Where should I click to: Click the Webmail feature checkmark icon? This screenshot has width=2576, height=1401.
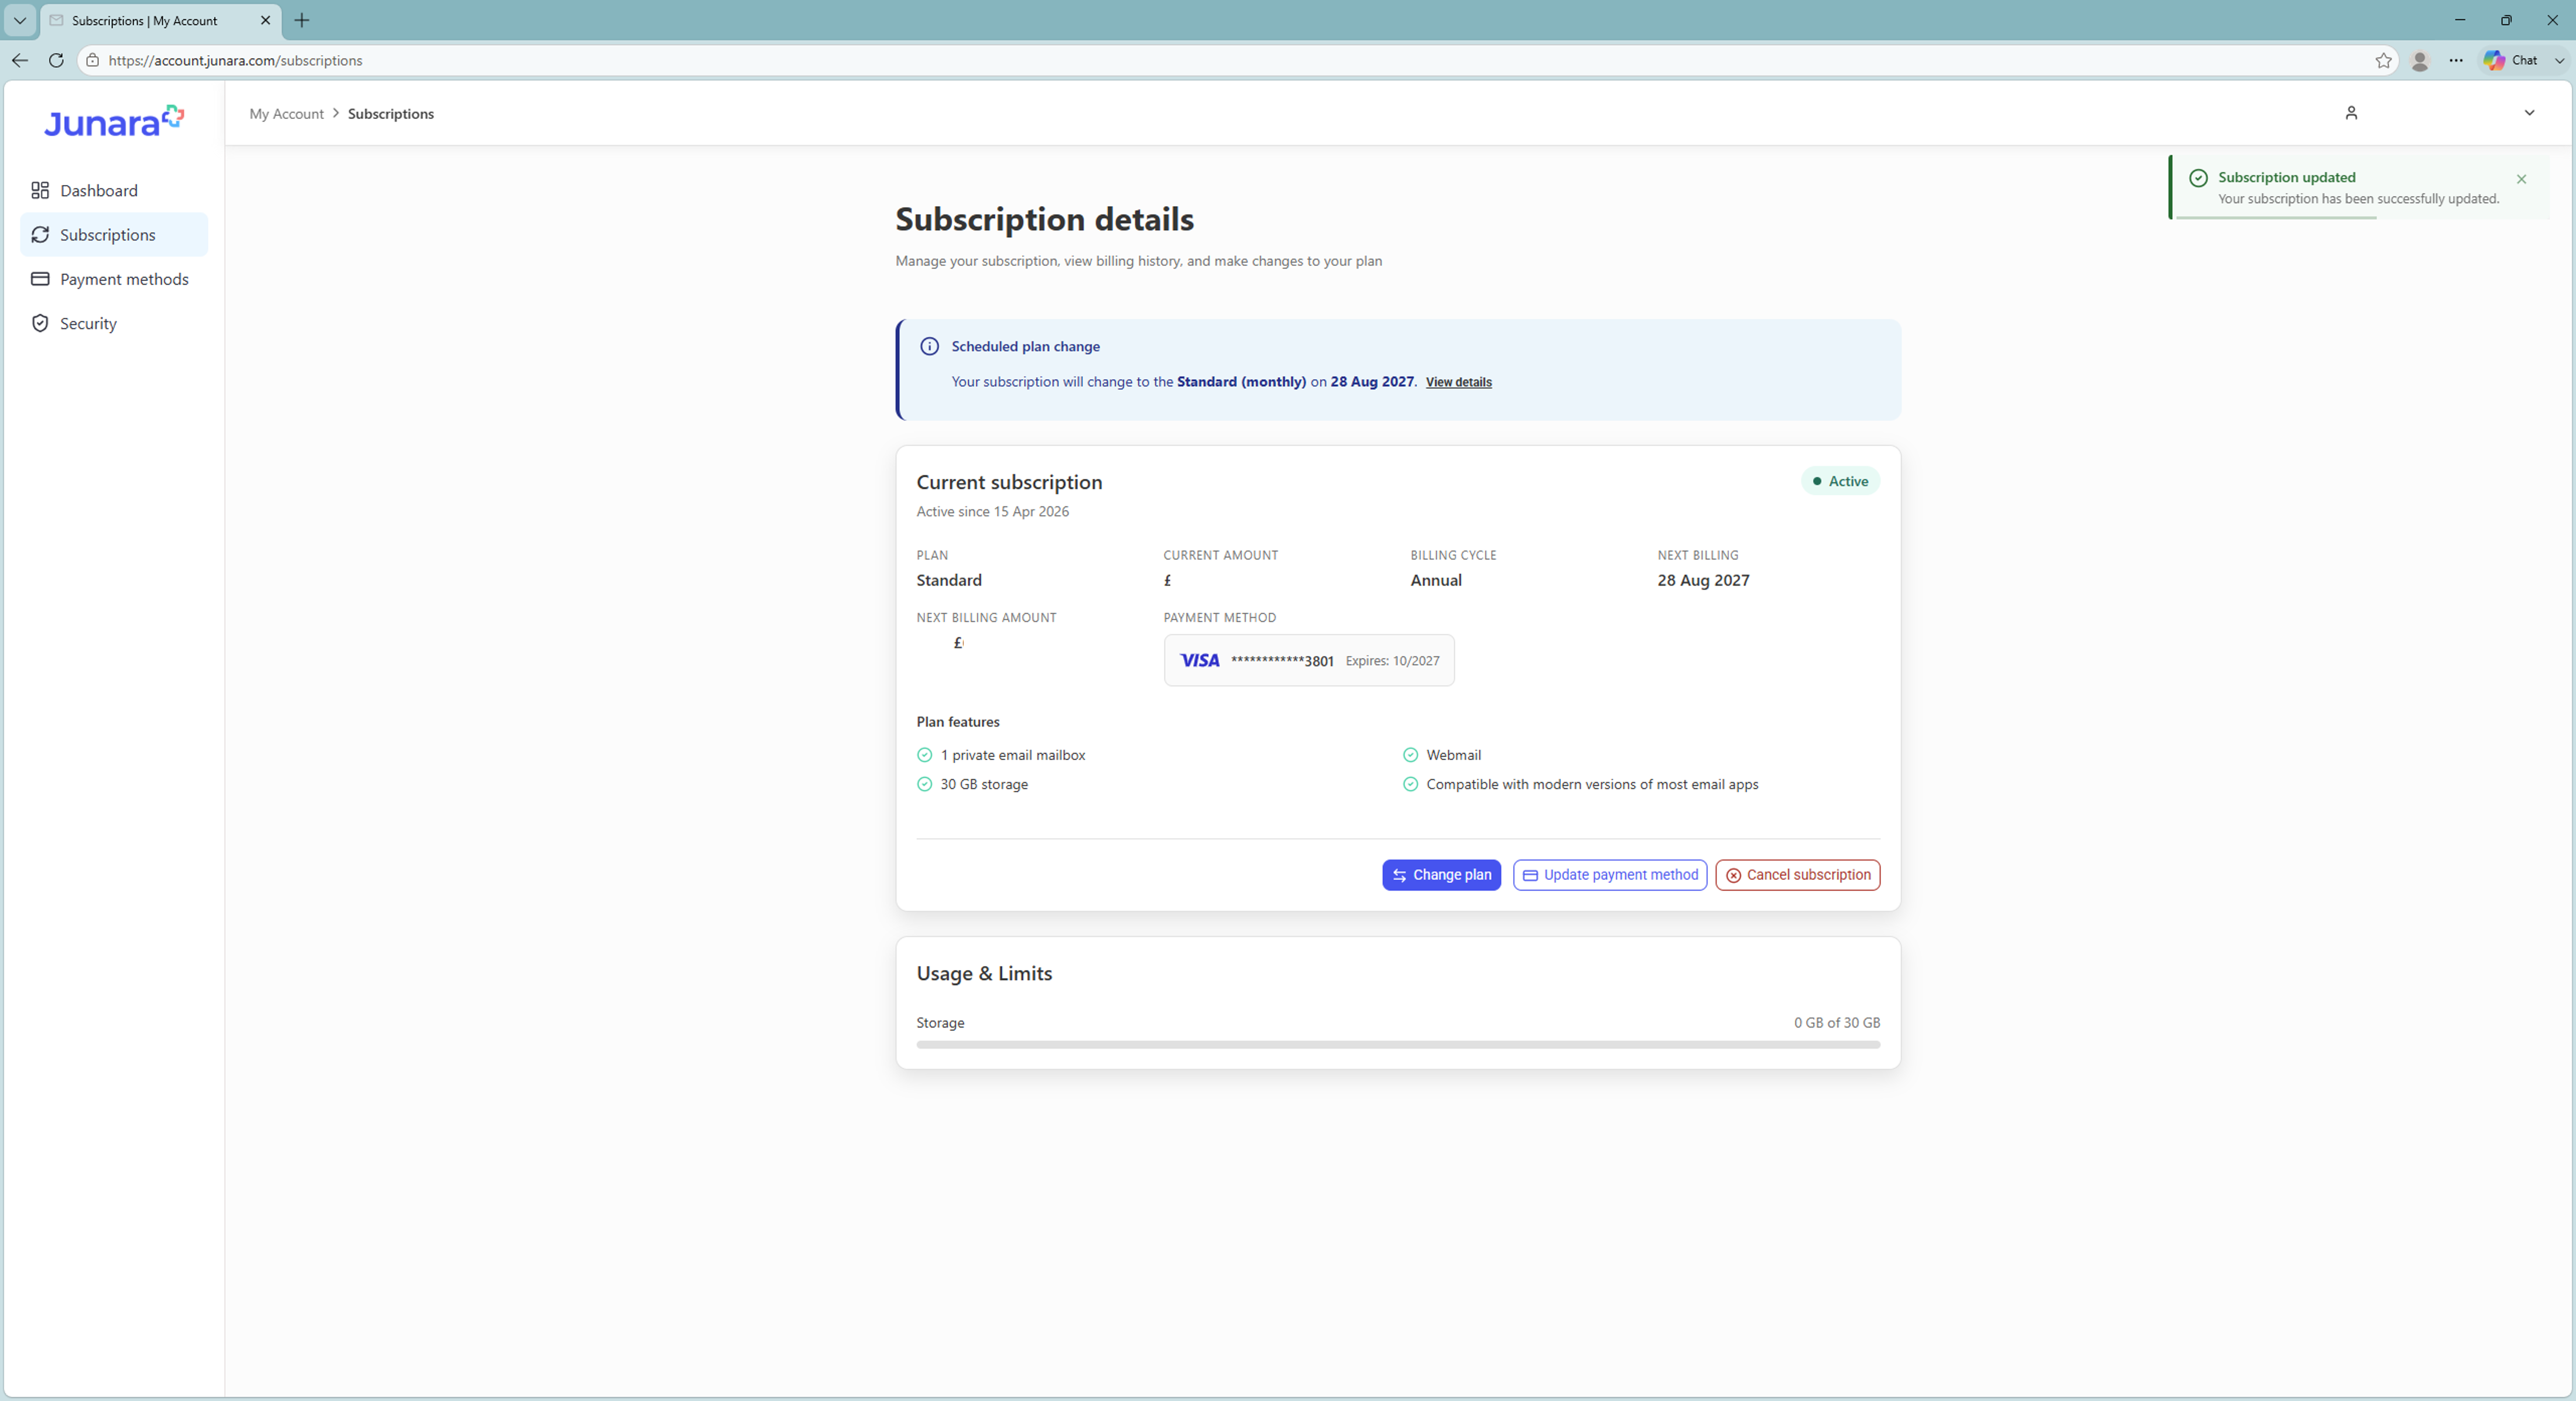1410,755
